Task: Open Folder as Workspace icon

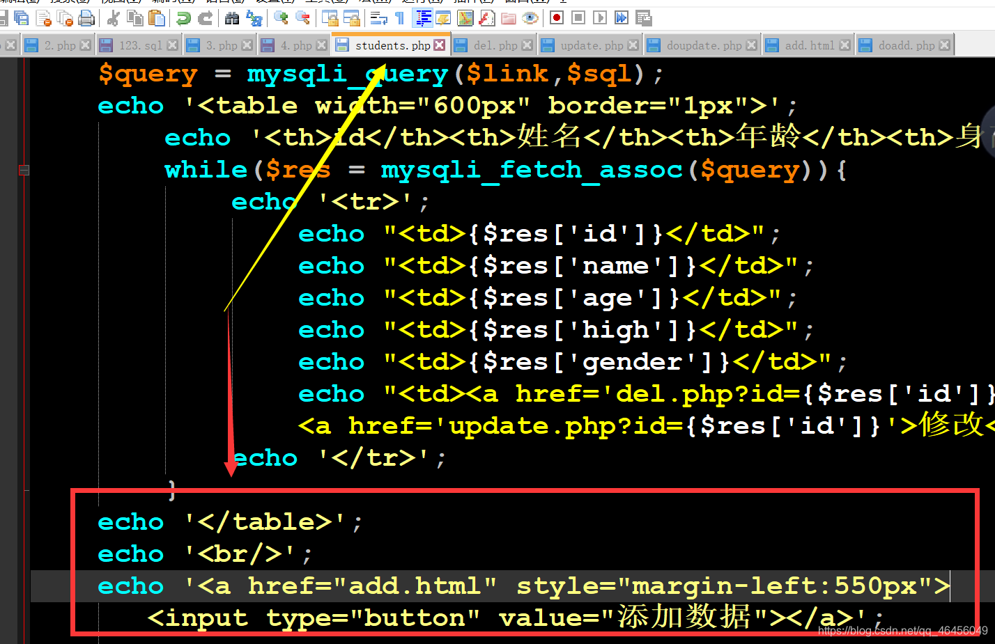Action: (x=509, y=18)
